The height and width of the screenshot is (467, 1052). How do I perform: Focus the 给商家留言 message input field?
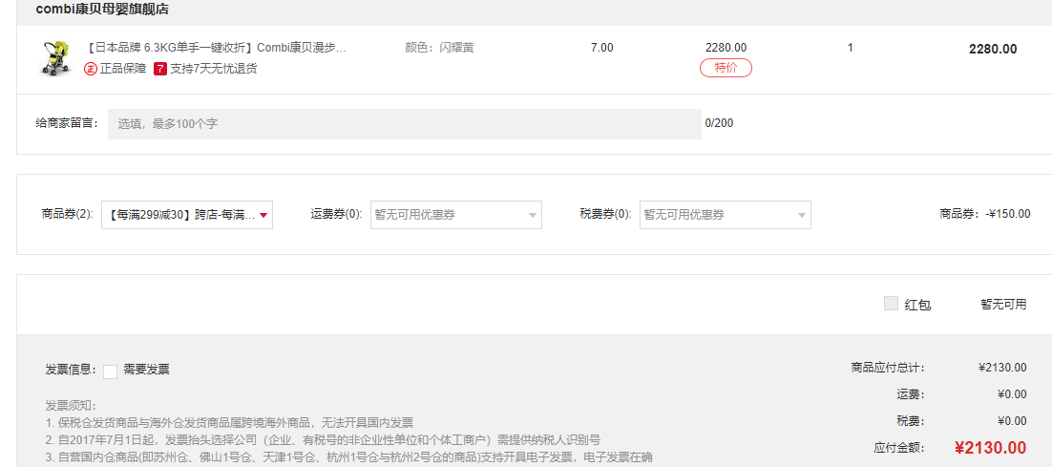point(405,124)
